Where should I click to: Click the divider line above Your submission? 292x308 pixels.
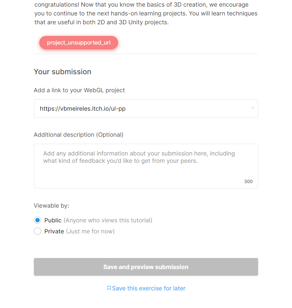[146, 54]
